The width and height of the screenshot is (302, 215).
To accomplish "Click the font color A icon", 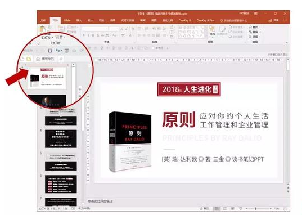I will coord(130,35).
